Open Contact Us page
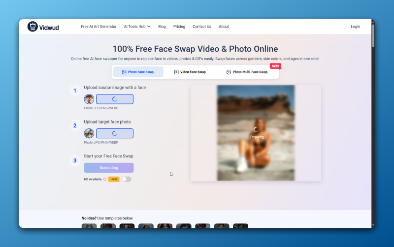This screenshot has height=247, width=394. coord(202,27)
